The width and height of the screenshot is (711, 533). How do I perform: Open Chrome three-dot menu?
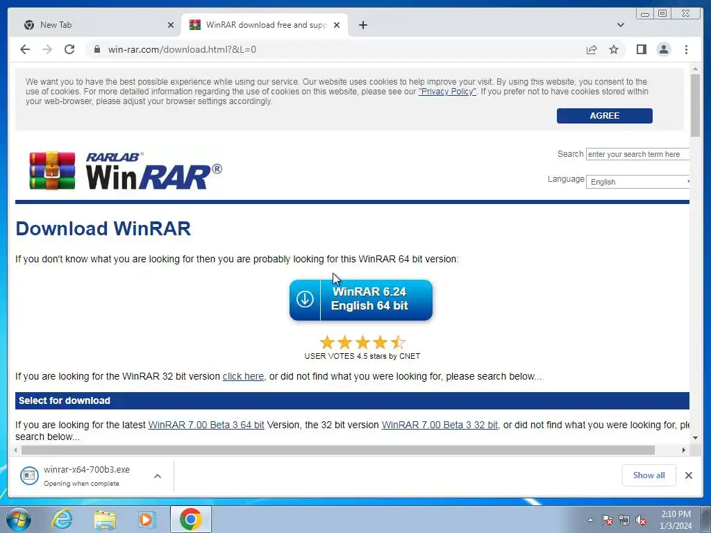pyautogui.click(x=686, y=49)
